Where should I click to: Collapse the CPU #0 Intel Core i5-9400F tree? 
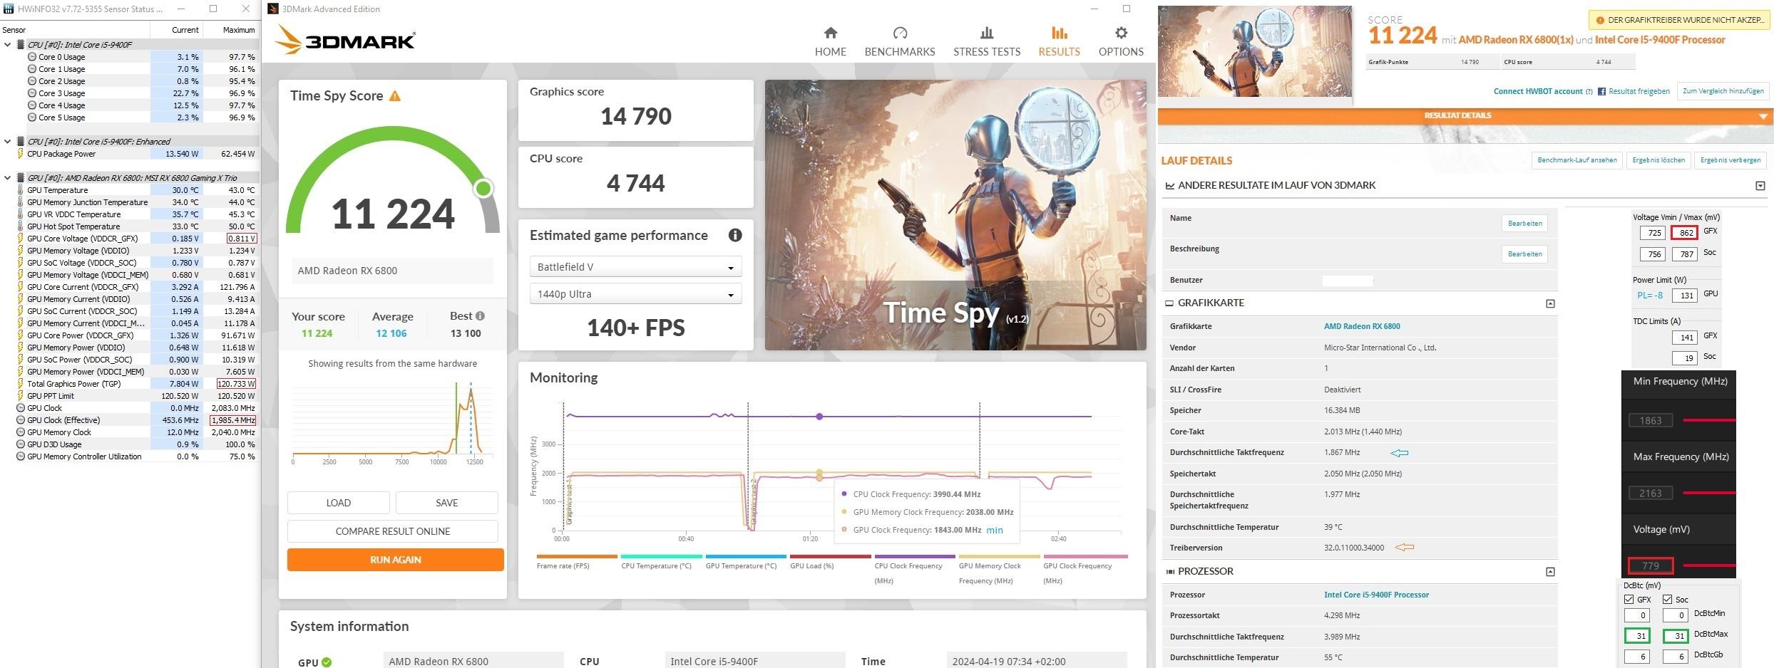(8, 45)
